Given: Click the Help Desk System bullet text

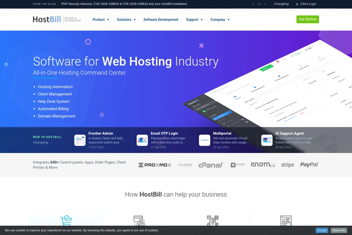Looking at the screenshot, I should pyautogui.click(x=54, y=101).
